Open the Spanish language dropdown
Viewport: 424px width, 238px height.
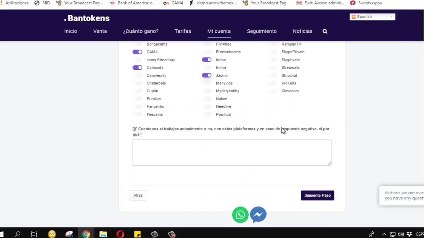[x=372, y=17]
